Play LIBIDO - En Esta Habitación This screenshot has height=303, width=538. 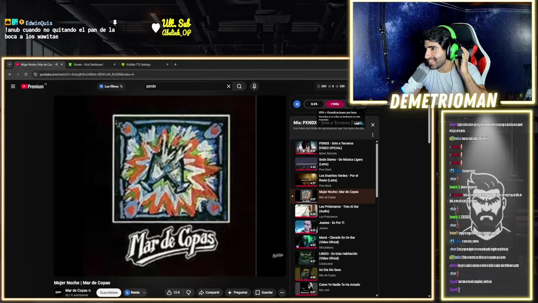(334, 258)
